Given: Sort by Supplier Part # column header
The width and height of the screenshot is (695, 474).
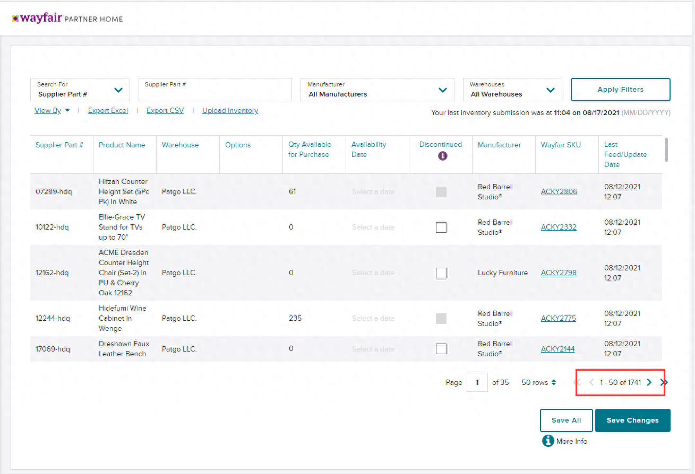Looking at the screenshot, I should click(59, 145).
